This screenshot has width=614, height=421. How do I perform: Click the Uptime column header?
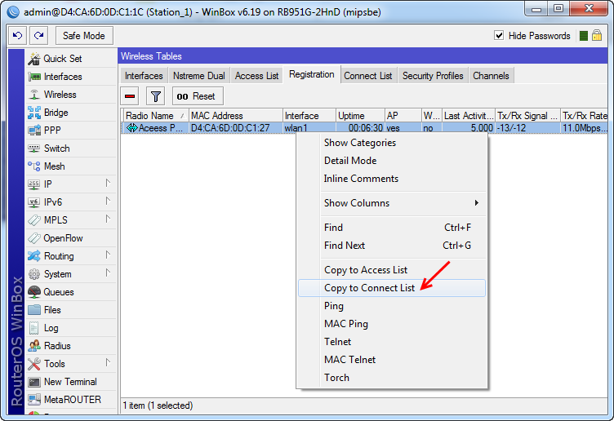[x=360, y=116]
